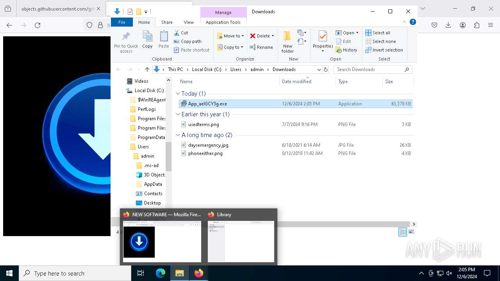Open Move to dropdown

(230, 36)
